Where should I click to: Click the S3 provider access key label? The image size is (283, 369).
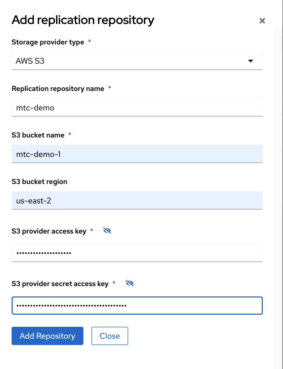[49, 231]
